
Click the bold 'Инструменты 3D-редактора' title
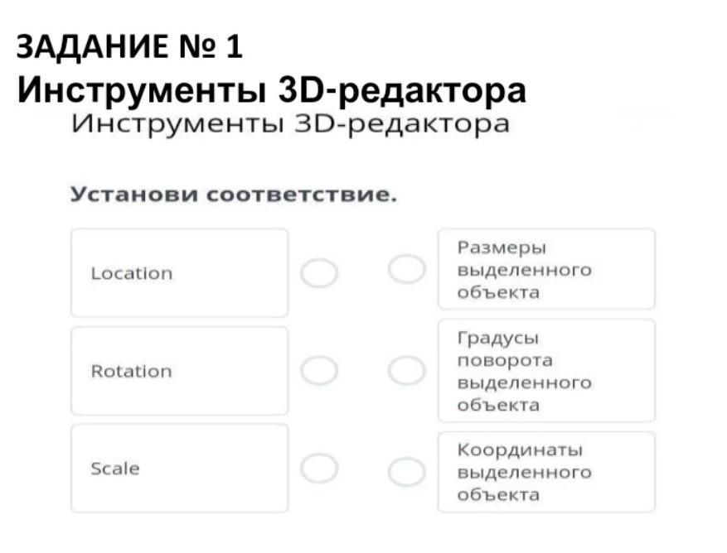point(272,90)
